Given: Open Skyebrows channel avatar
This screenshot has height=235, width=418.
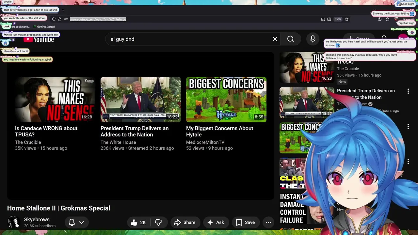Looking at the screenshot, I should pyautogui.click(x=13, y=222).
